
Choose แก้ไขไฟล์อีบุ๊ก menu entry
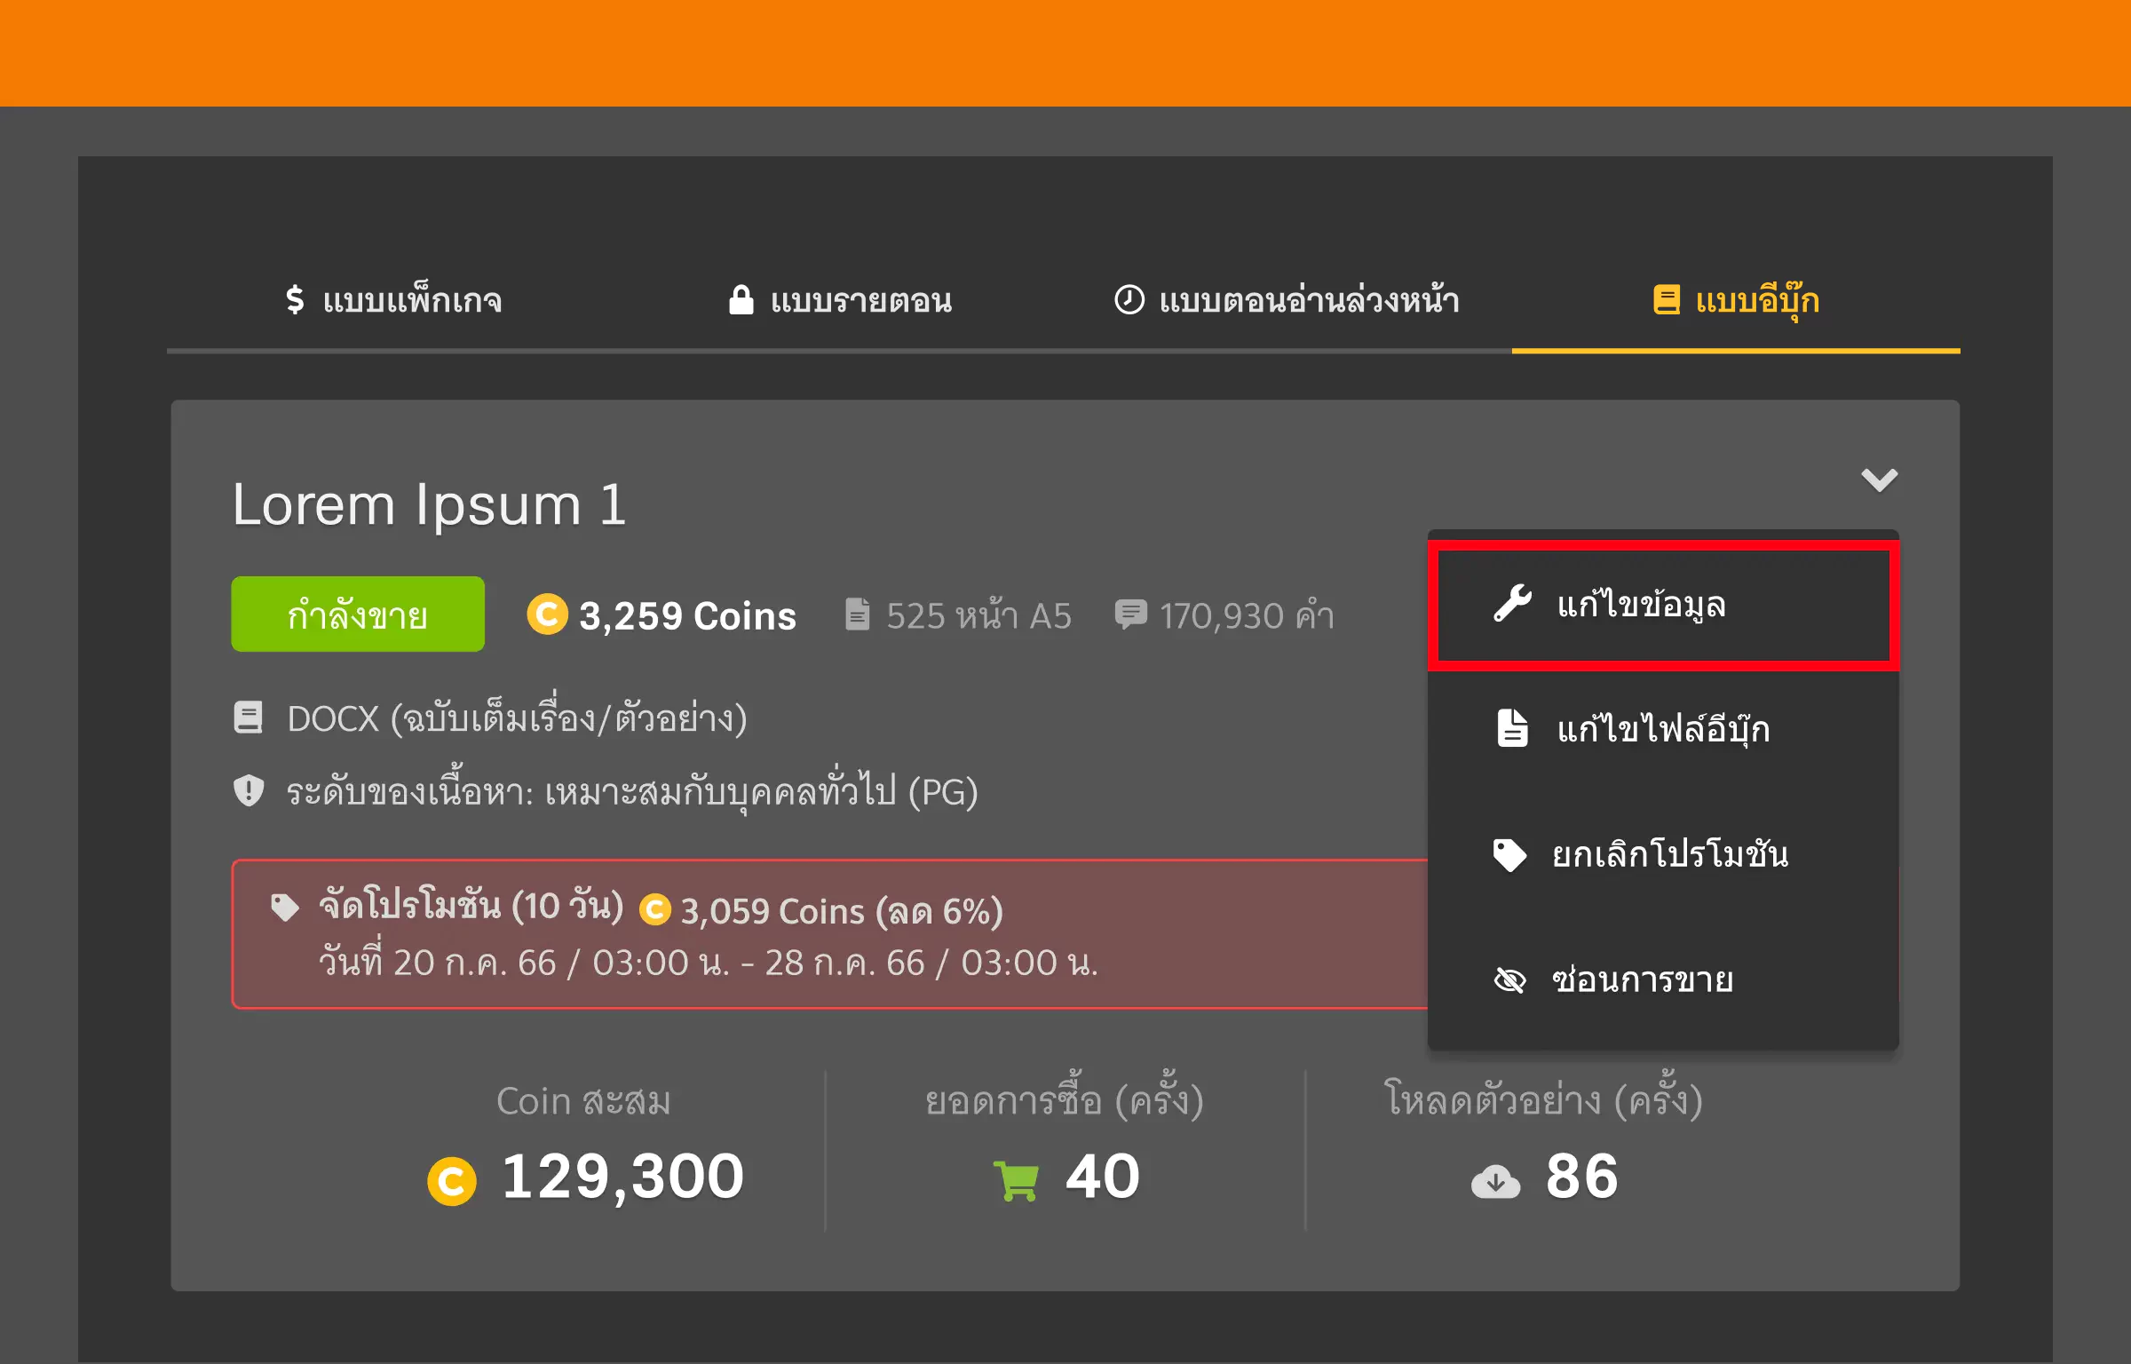pos(1663,729)
